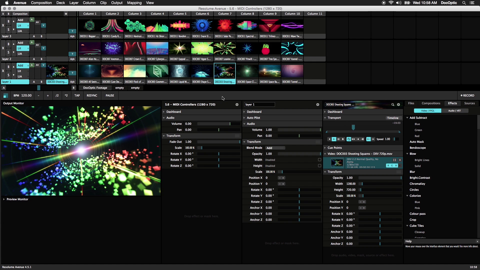
Task: Open layer 3 Lit blend dropdown
Action: pos(23,25)
